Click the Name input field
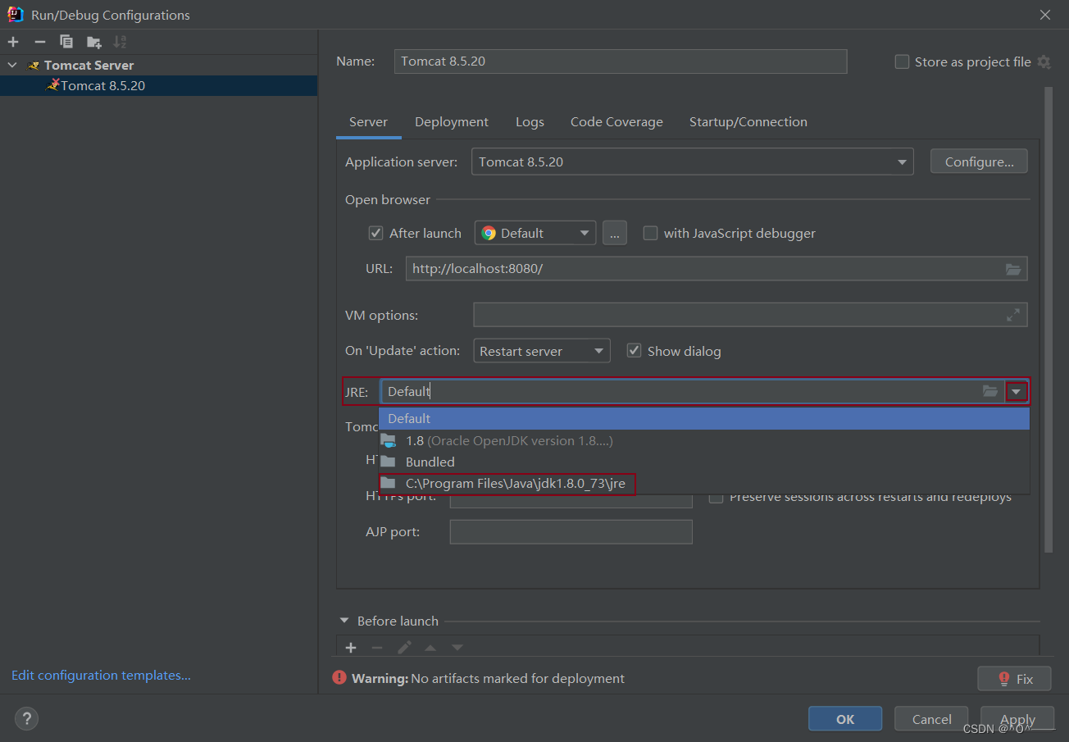The height and width of the screenshot is (742, 1069). pyautogui.click(x=621, y=61)
